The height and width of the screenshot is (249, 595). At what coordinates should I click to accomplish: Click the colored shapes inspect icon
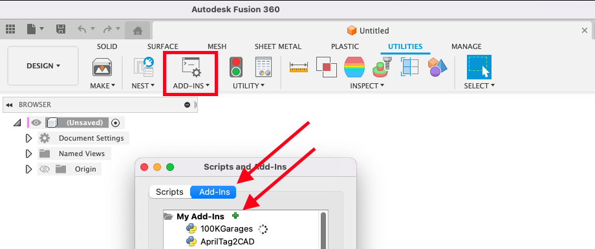pyautogui.click(x=438, y=67)
